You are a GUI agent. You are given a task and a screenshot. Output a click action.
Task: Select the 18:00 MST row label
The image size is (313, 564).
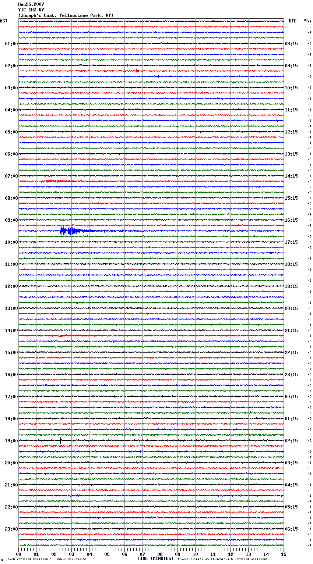point(11,419)
